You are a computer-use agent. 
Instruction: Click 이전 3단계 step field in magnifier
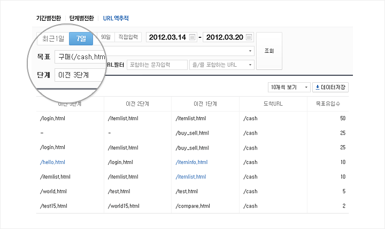tap(80, 75)
